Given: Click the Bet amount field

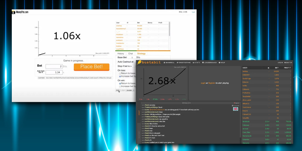Looking at the screenshot, I should 54,66.
